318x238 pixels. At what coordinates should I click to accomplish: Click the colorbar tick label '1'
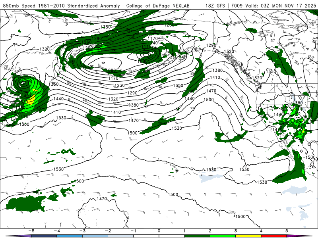[x=184, y=231]
